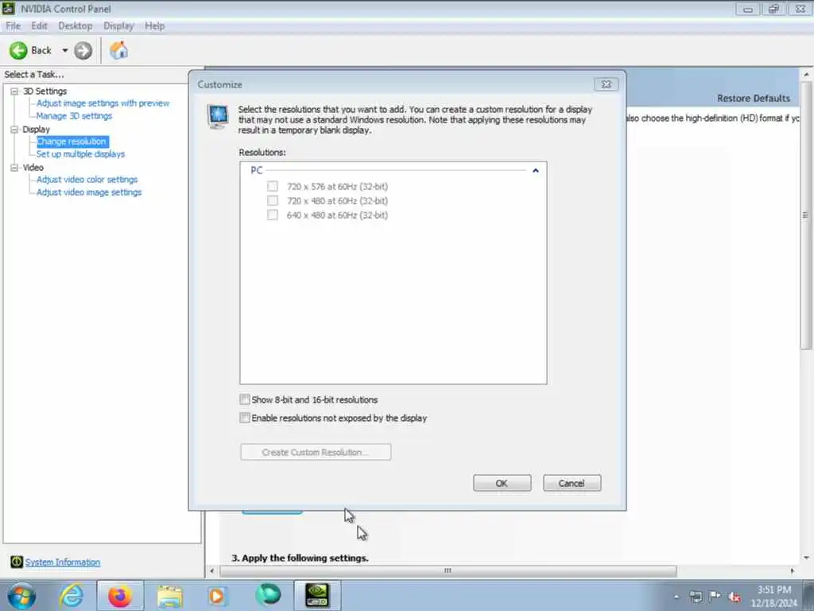The height and width of the screenshot is (611, 814).
Task: Select Adjust image settings with preview
Action: pos(103,103)
